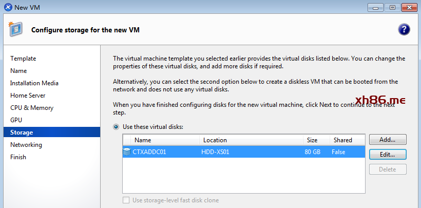Click the blue help question mark icon
The width and height of the screenshot is (421, 208).
404,29
